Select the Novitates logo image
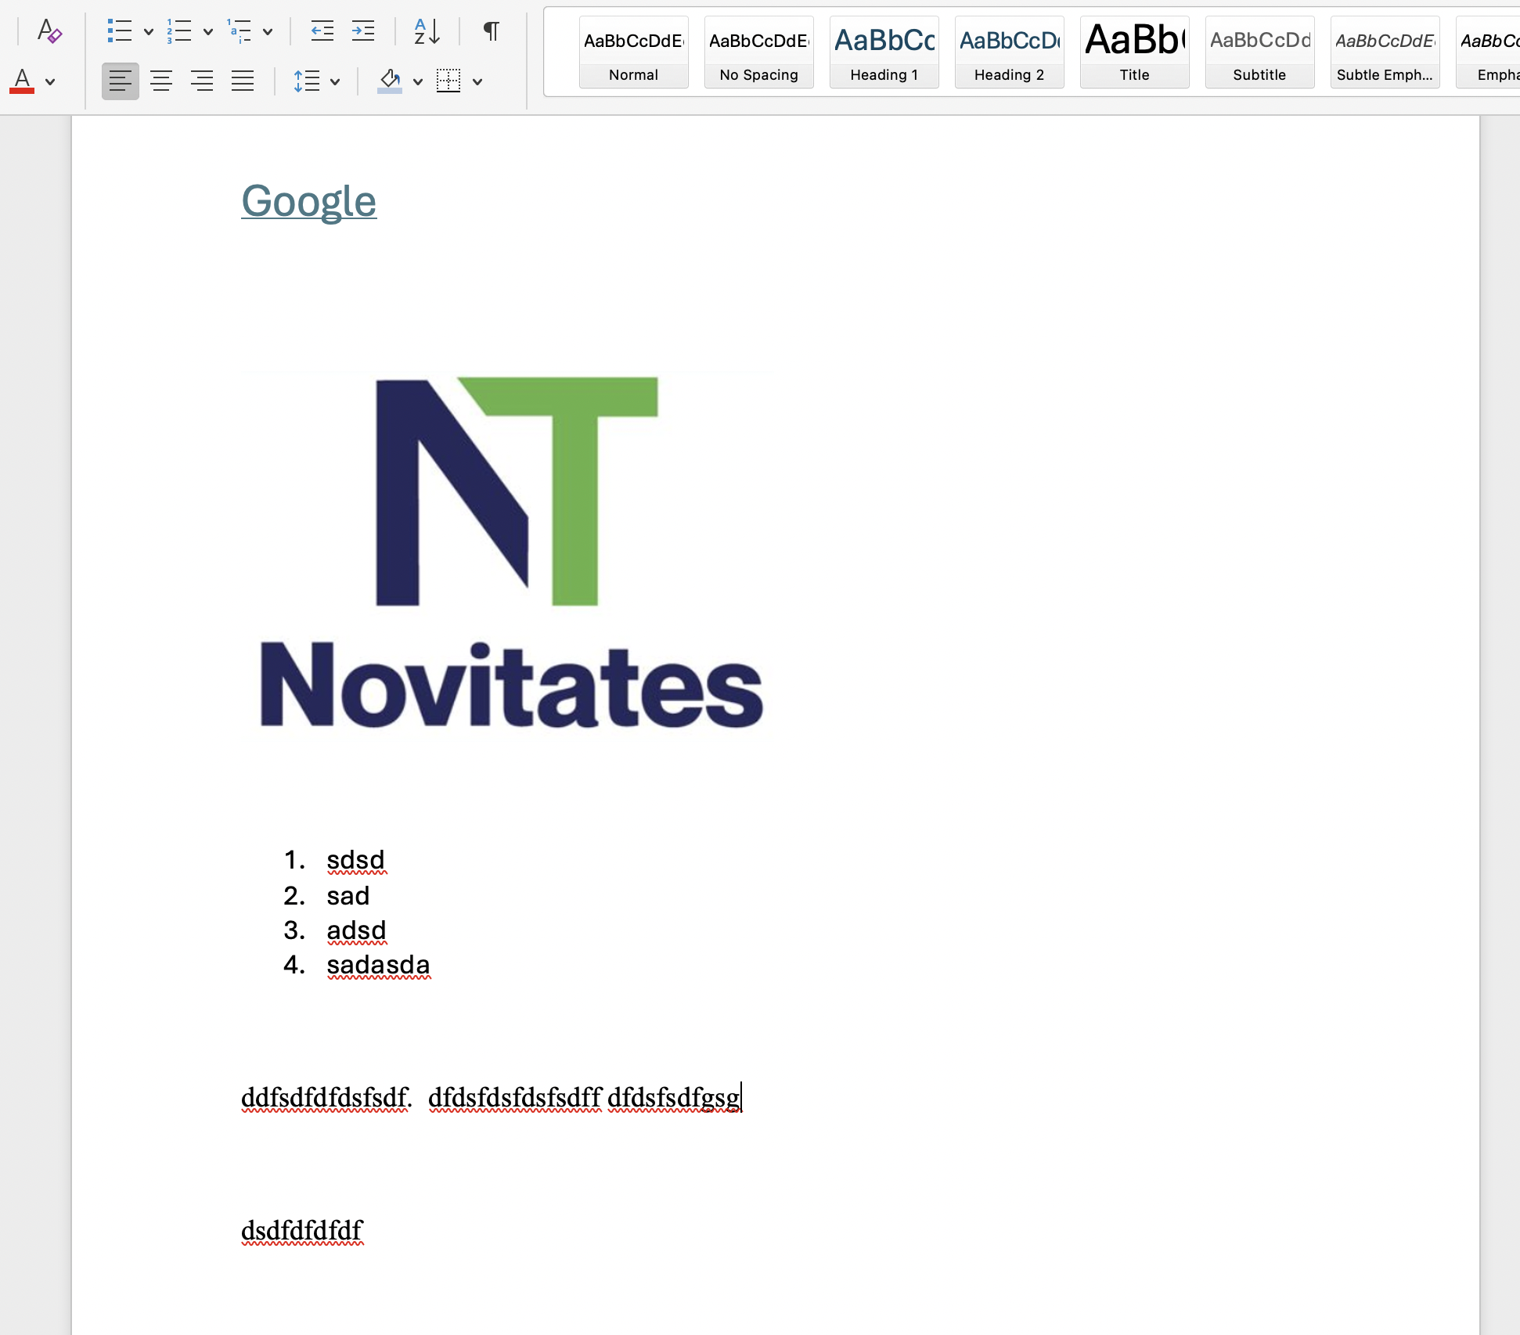 pyautogui.click(x=510, y=554)
